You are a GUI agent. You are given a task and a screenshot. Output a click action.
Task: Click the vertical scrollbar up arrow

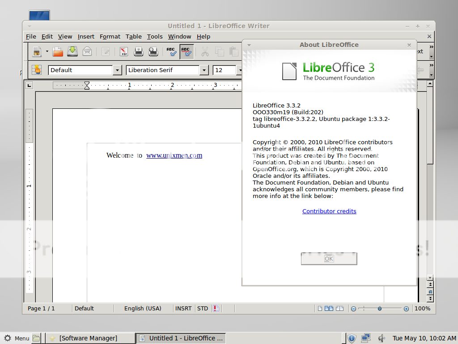point(430,84)
